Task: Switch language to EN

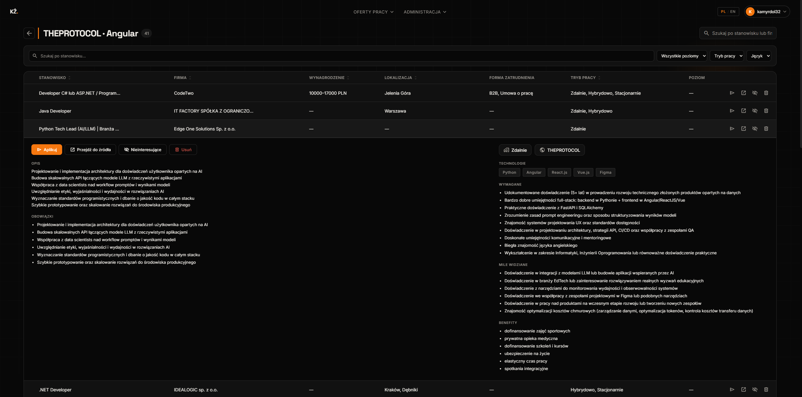Action: tap(733, 12)
